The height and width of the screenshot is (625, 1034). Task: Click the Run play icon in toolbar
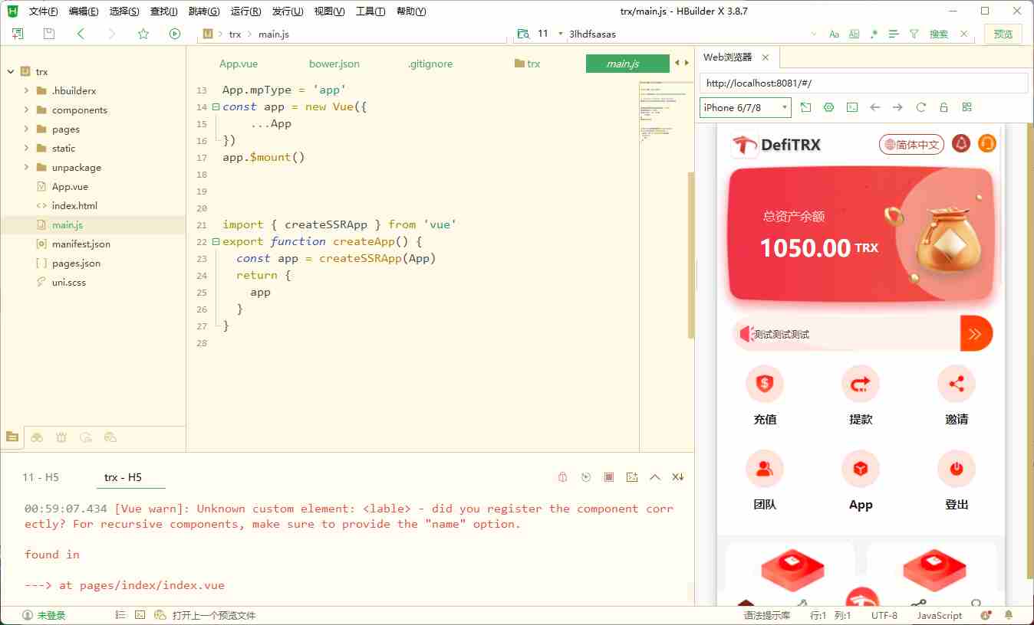click(x=175, y=34)
